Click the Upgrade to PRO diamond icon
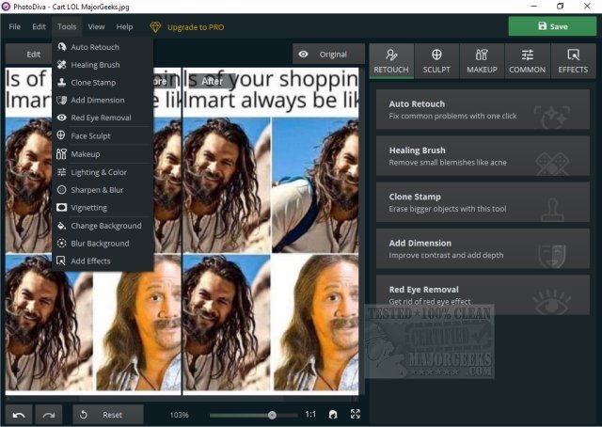Screen dimensions: 602x427 point(155,27)
